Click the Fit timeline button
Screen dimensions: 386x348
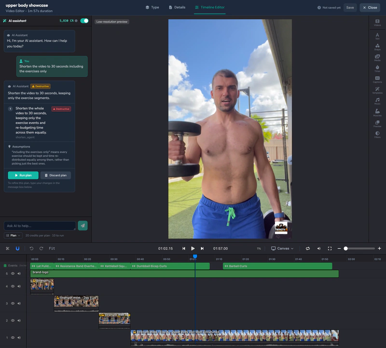click(x=52, y=248)
